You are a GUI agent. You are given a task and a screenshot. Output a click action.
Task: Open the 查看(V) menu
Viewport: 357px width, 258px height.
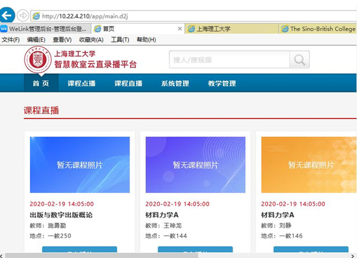click(62, 40)
